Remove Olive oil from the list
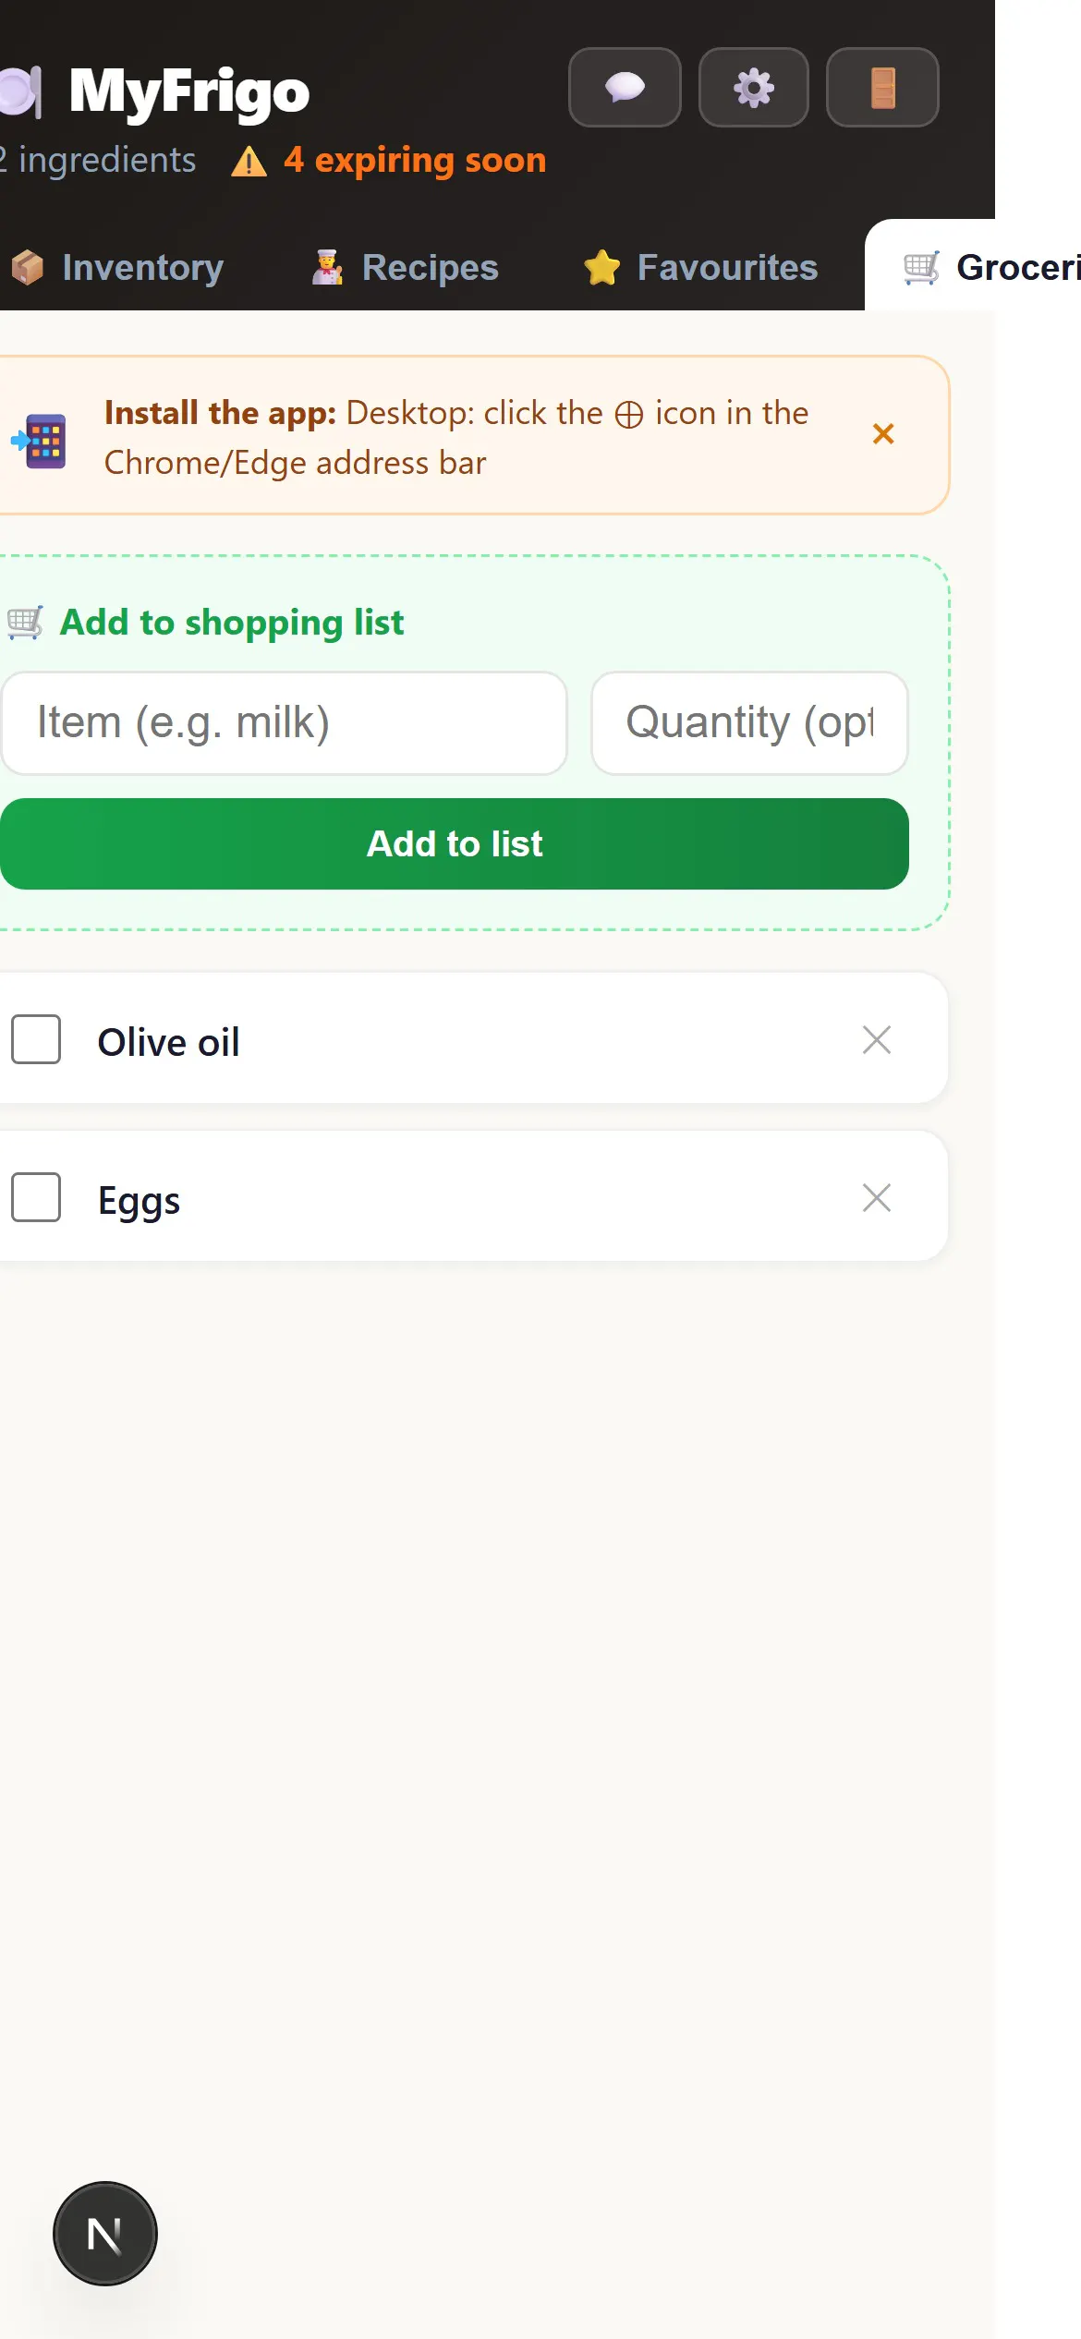 pos(876,1039)
